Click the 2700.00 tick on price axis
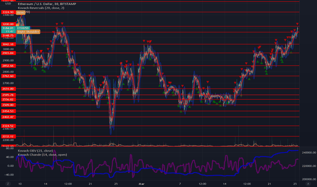Viewport: 317px width, 187px height. 8,83
